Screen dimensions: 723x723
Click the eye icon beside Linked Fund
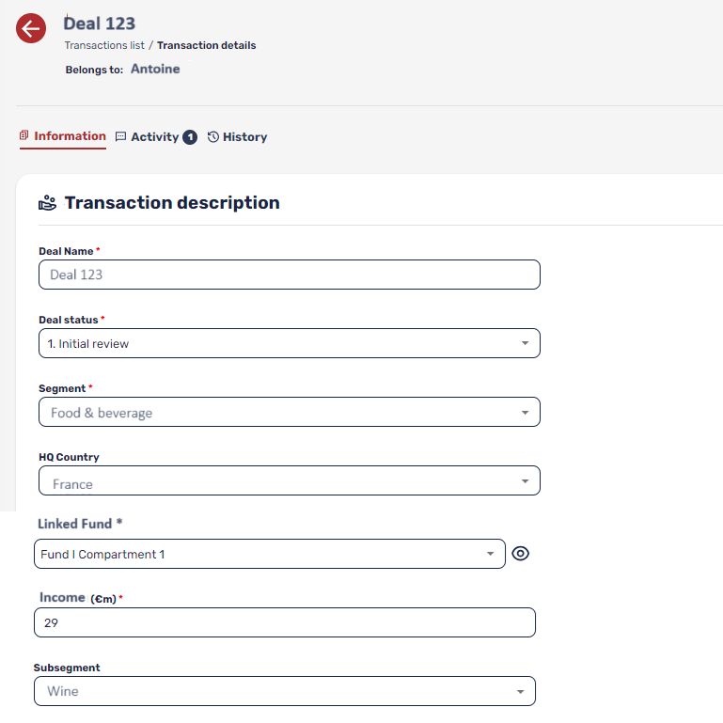[520, 554]
